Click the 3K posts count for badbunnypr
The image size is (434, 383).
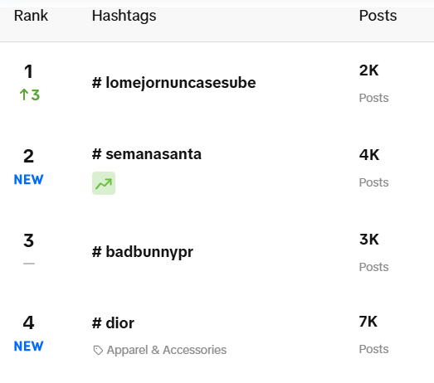(369, 240)
